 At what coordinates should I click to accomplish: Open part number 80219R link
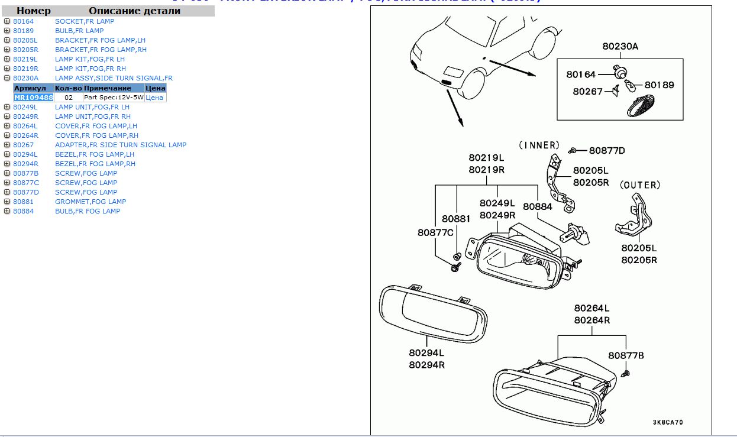pyautogui.click(x=25, y=69)
